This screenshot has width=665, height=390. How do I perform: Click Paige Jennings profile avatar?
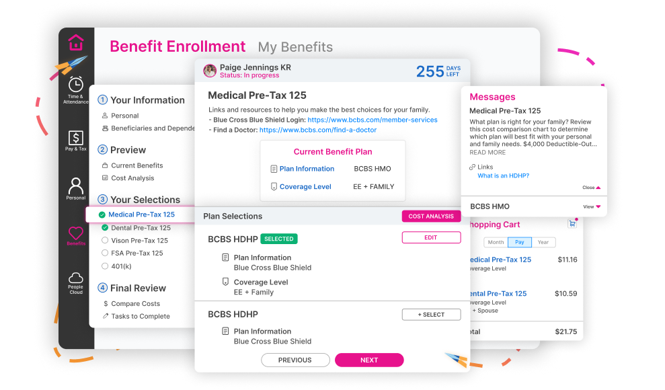click(210, 71)
